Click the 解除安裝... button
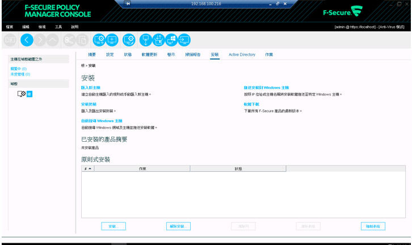The height and width of the screenshot is (245, 412). click(x=178, y=226)
